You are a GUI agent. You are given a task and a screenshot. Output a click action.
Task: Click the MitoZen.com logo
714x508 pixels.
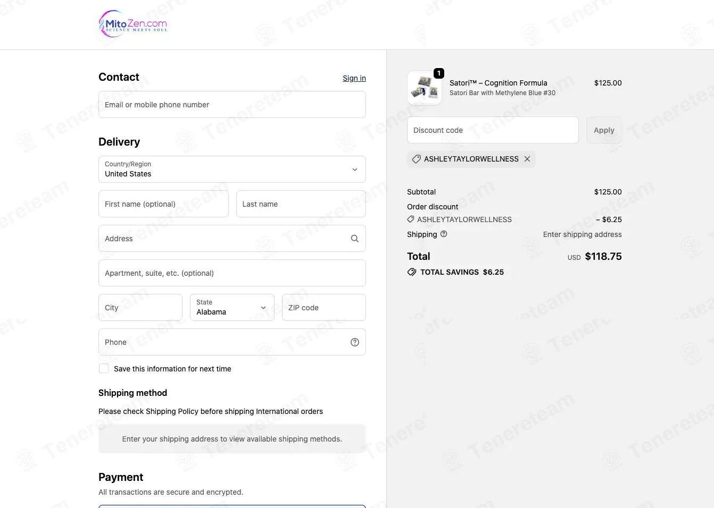coord(133,24)
